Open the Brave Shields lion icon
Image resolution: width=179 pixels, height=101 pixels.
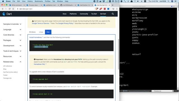pyautogui.click(x=97, y=9)
